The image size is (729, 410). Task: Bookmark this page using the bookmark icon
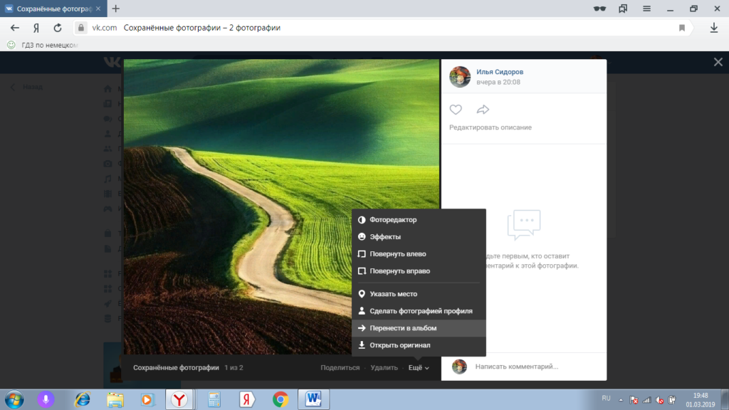click(x=681, y=28)
